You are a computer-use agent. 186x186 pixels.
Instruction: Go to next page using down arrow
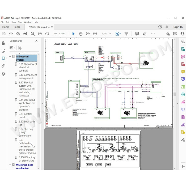coord(47,34)
